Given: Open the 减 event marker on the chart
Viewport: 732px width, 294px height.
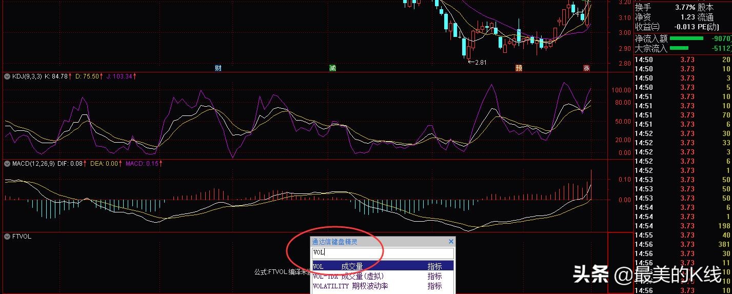Looking at the screenshot, I should pos(332,68).
